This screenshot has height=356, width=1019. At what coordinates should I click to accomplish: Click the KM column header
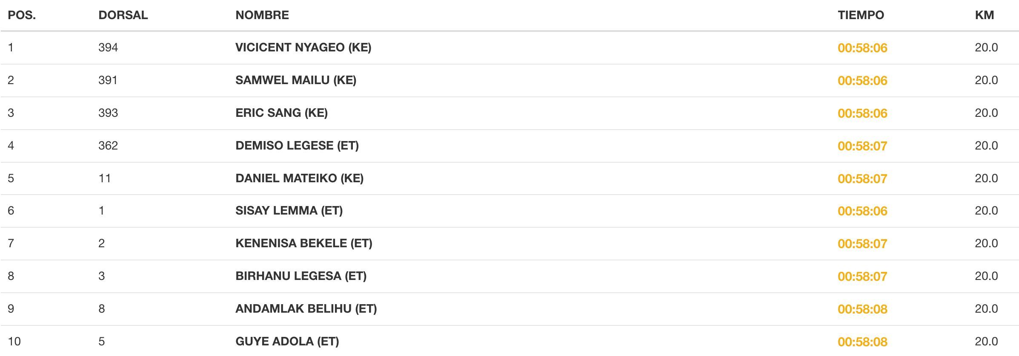tap(984, 15)
